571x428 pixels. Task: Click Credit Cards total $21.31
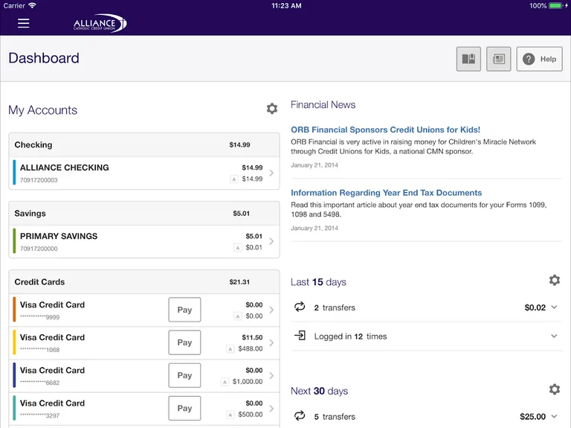(239, 282)
